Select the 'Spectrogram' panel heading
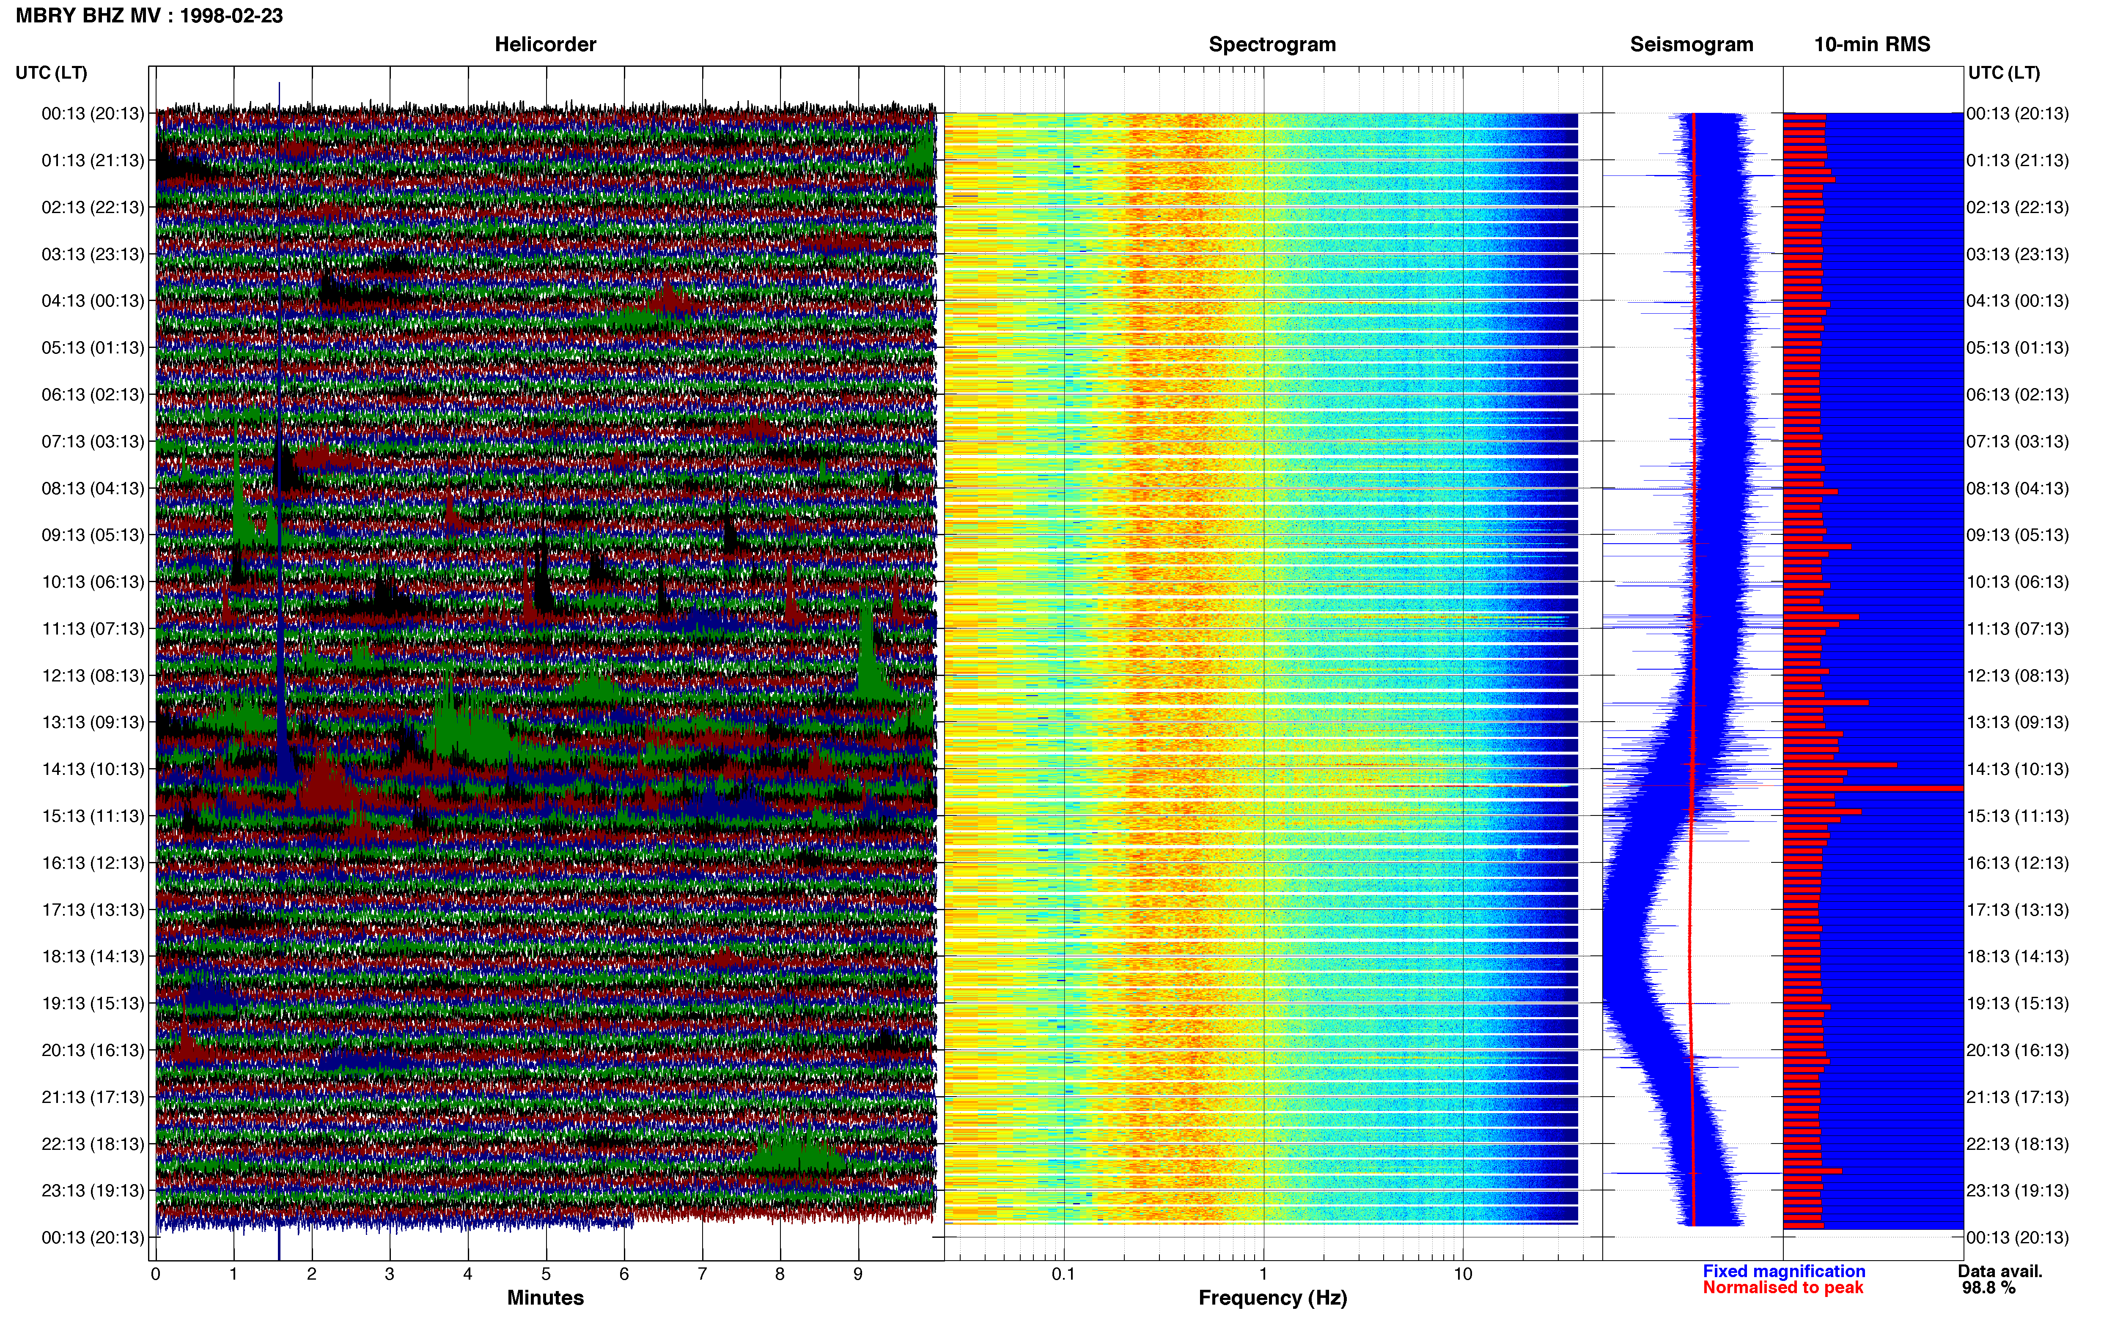Image resolution: width=2123 pixels, height=1327 pixels. [x=1272, y=45]
